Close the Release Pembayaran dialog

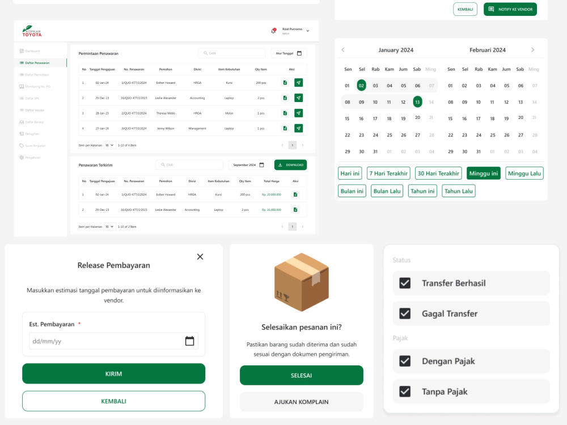pyautogui.click(x=200, y=257)
